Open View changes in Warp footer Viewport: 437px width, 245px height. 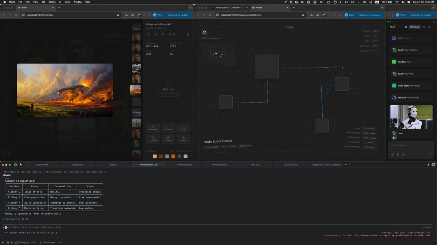[51, 242]
